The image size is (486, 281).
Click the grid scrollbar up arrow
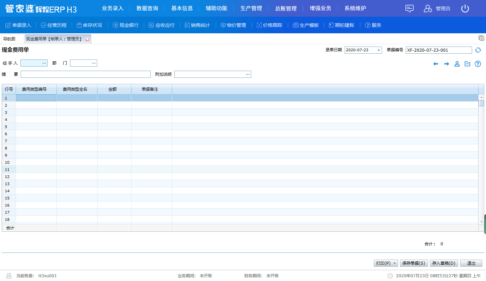point(481,97)
